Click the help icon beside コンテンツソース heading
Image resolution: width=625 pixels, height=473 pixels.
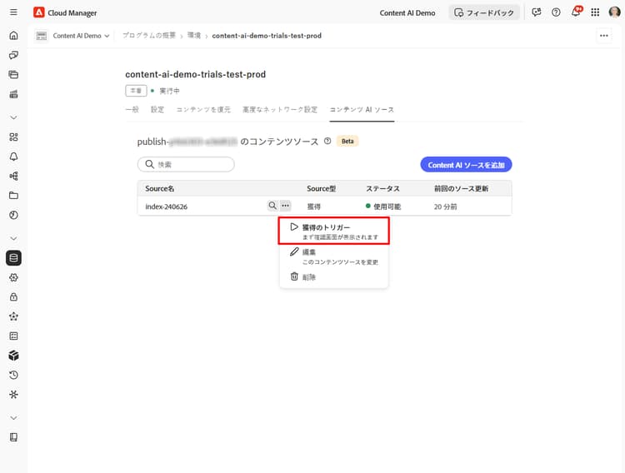pos(327,141)
